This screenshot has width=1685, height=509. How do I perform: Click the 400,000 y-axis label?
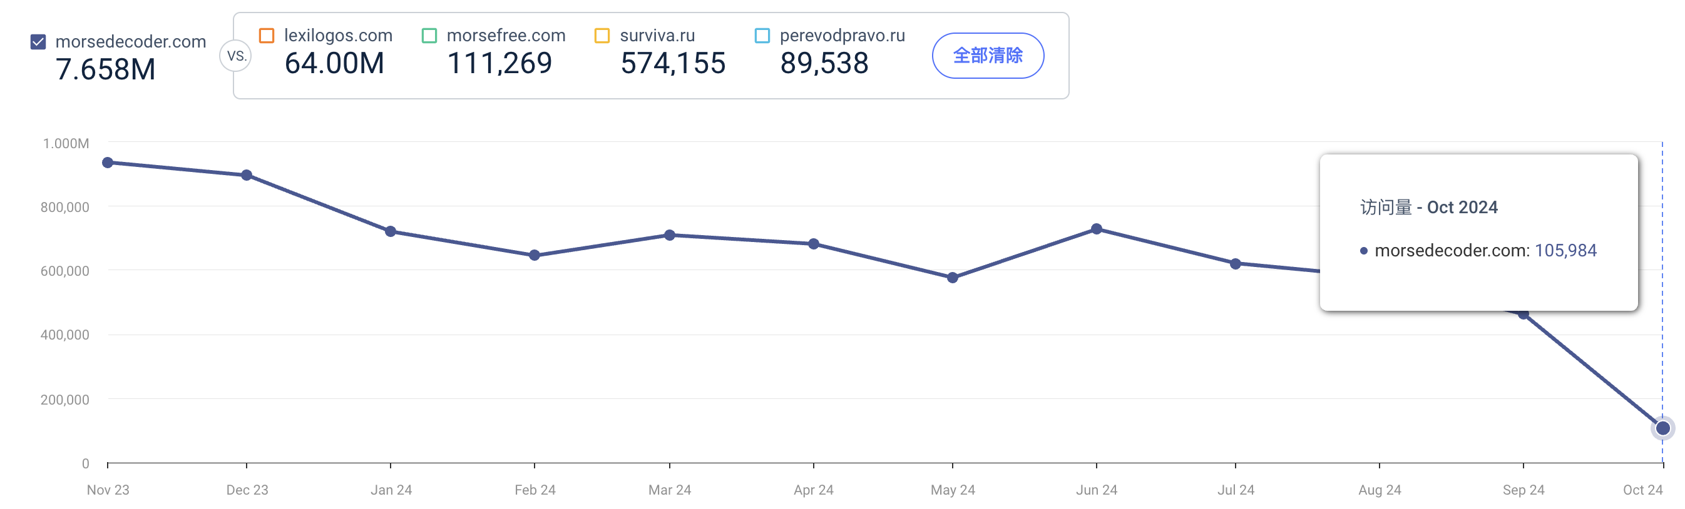[x=64, y=335]
